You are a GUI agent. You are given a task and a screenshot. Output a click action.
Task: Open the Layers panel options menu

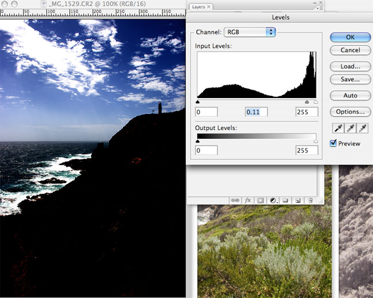tap(314, 7)
